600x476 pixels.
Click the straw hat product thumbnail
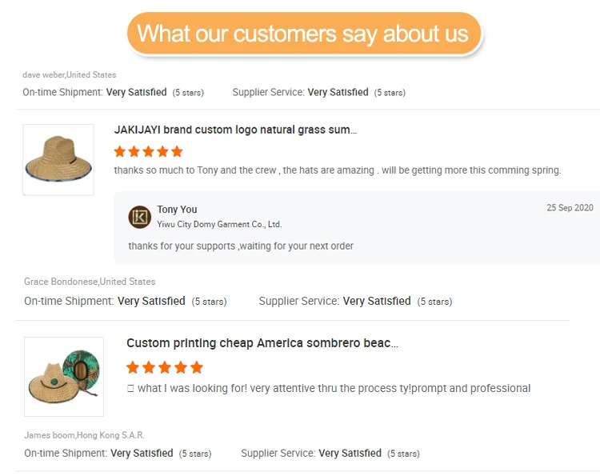[58, 160]
